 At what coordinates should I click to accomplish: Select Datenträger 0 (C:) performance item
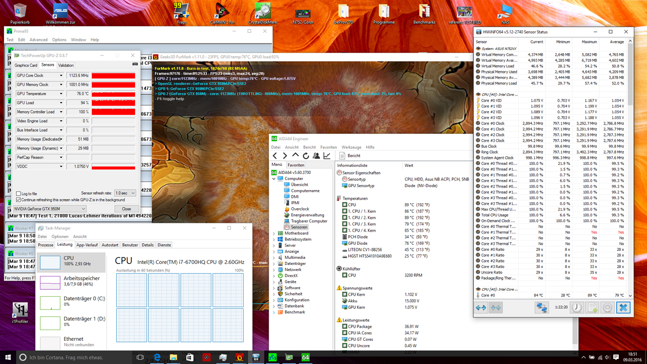72,302
